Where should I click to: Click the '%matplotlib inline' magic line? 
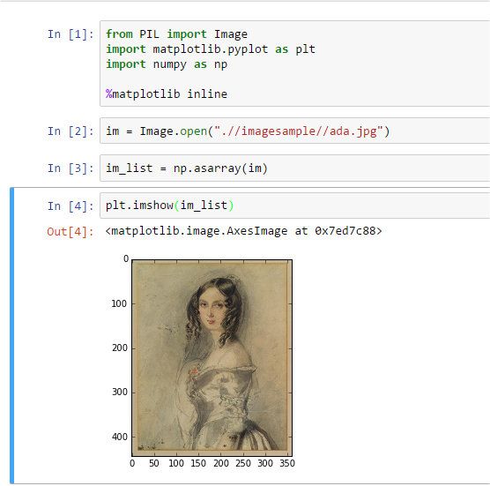tap(167, 93)
